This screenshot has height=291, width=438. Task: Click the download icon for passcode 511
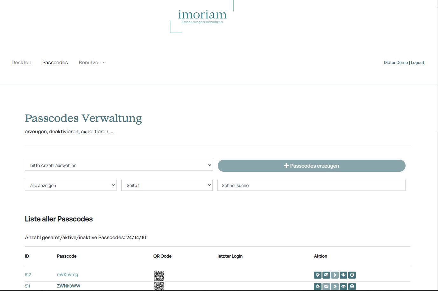coord(352,286)
